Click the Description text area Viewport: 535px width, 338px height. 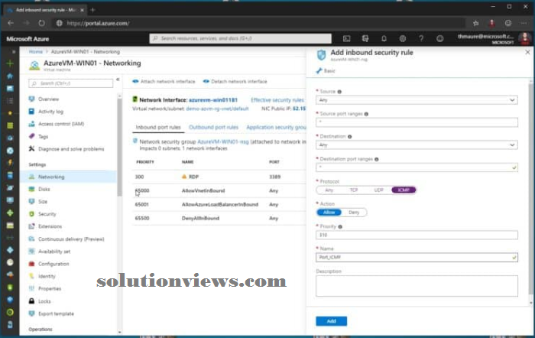[x=417, y=286]
